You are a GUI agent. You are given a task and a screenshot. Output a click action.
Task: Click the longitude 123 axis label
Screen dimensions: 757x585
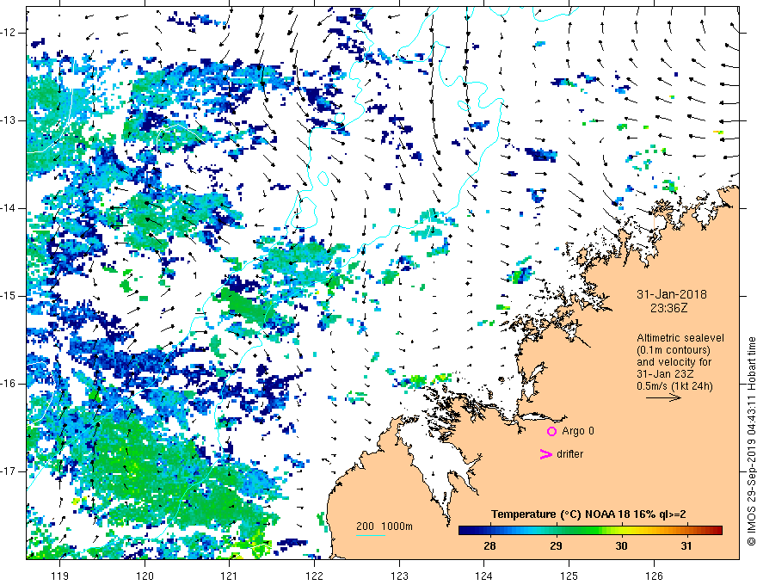(399, 576)
